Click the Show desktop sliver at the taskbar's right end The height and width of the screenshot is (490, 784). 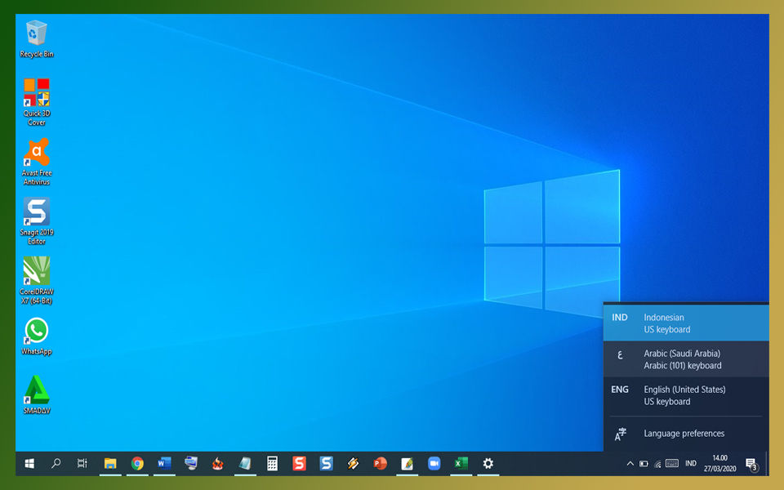[x=767, y=464]
